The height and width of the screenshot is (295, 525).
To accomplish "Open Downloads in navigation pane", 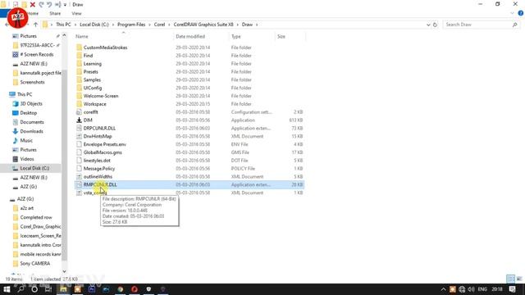I will [x=31, y=131].
